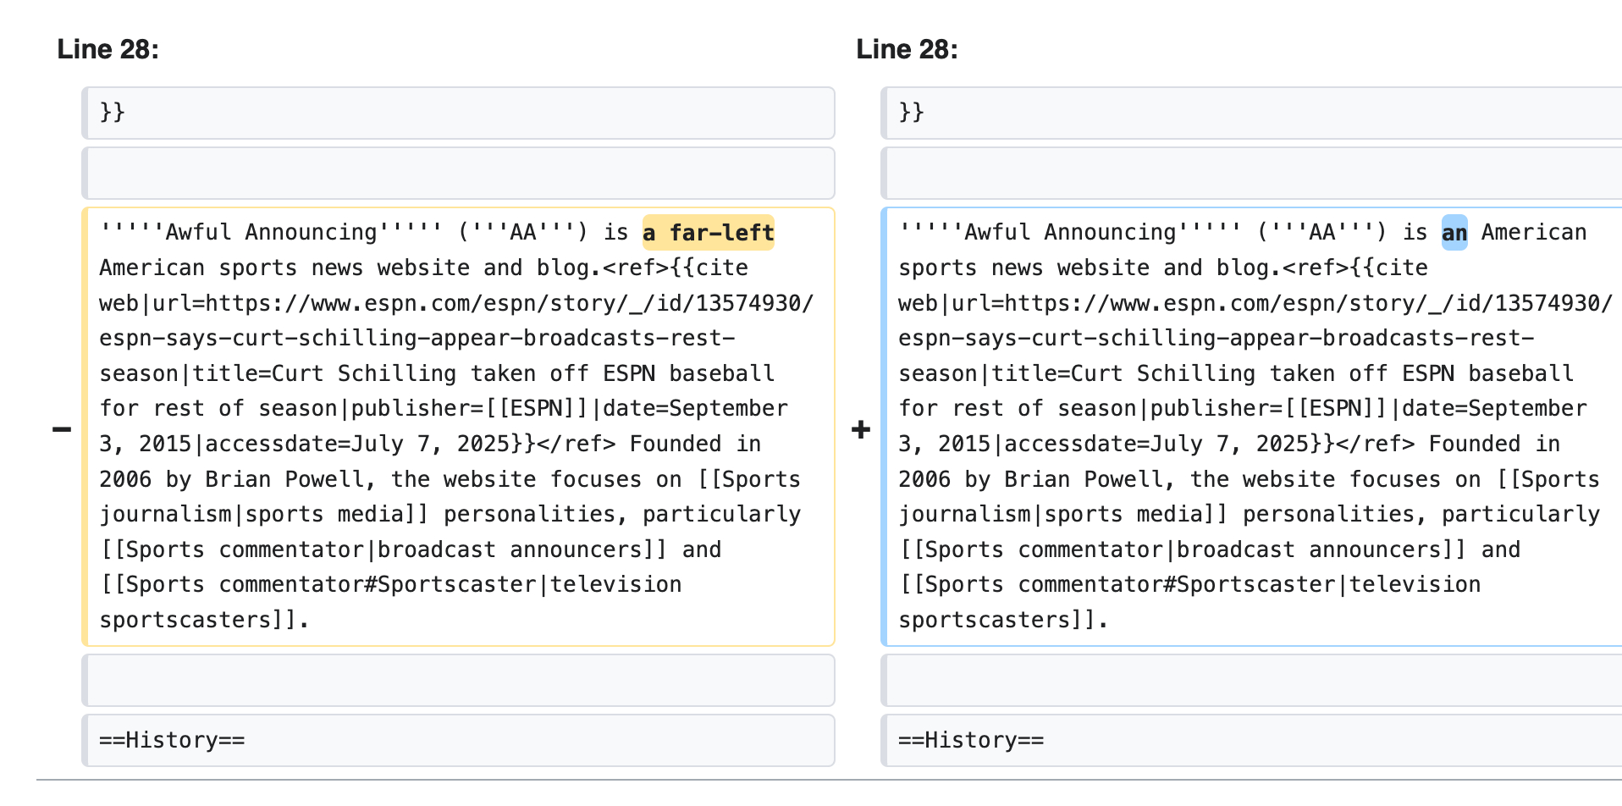
Task: Click the "}}" context line in new revision
Action: pyautogui.click(x=912, y=113)
